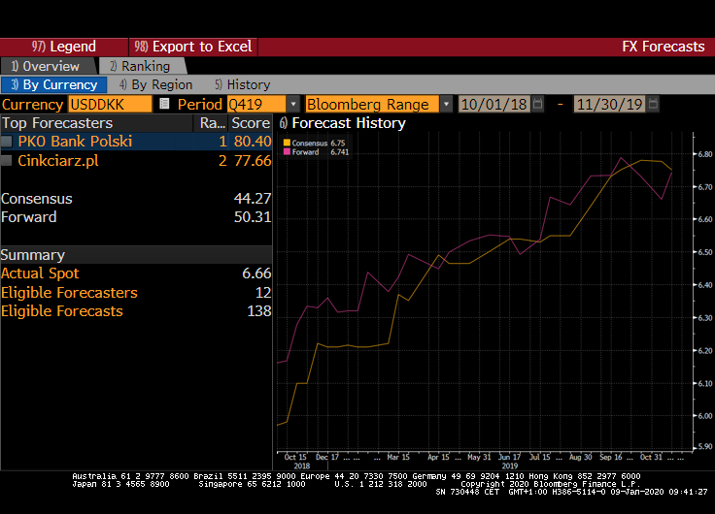Tick the PKO Bank Polski checkbox

(x=8, y=142)
